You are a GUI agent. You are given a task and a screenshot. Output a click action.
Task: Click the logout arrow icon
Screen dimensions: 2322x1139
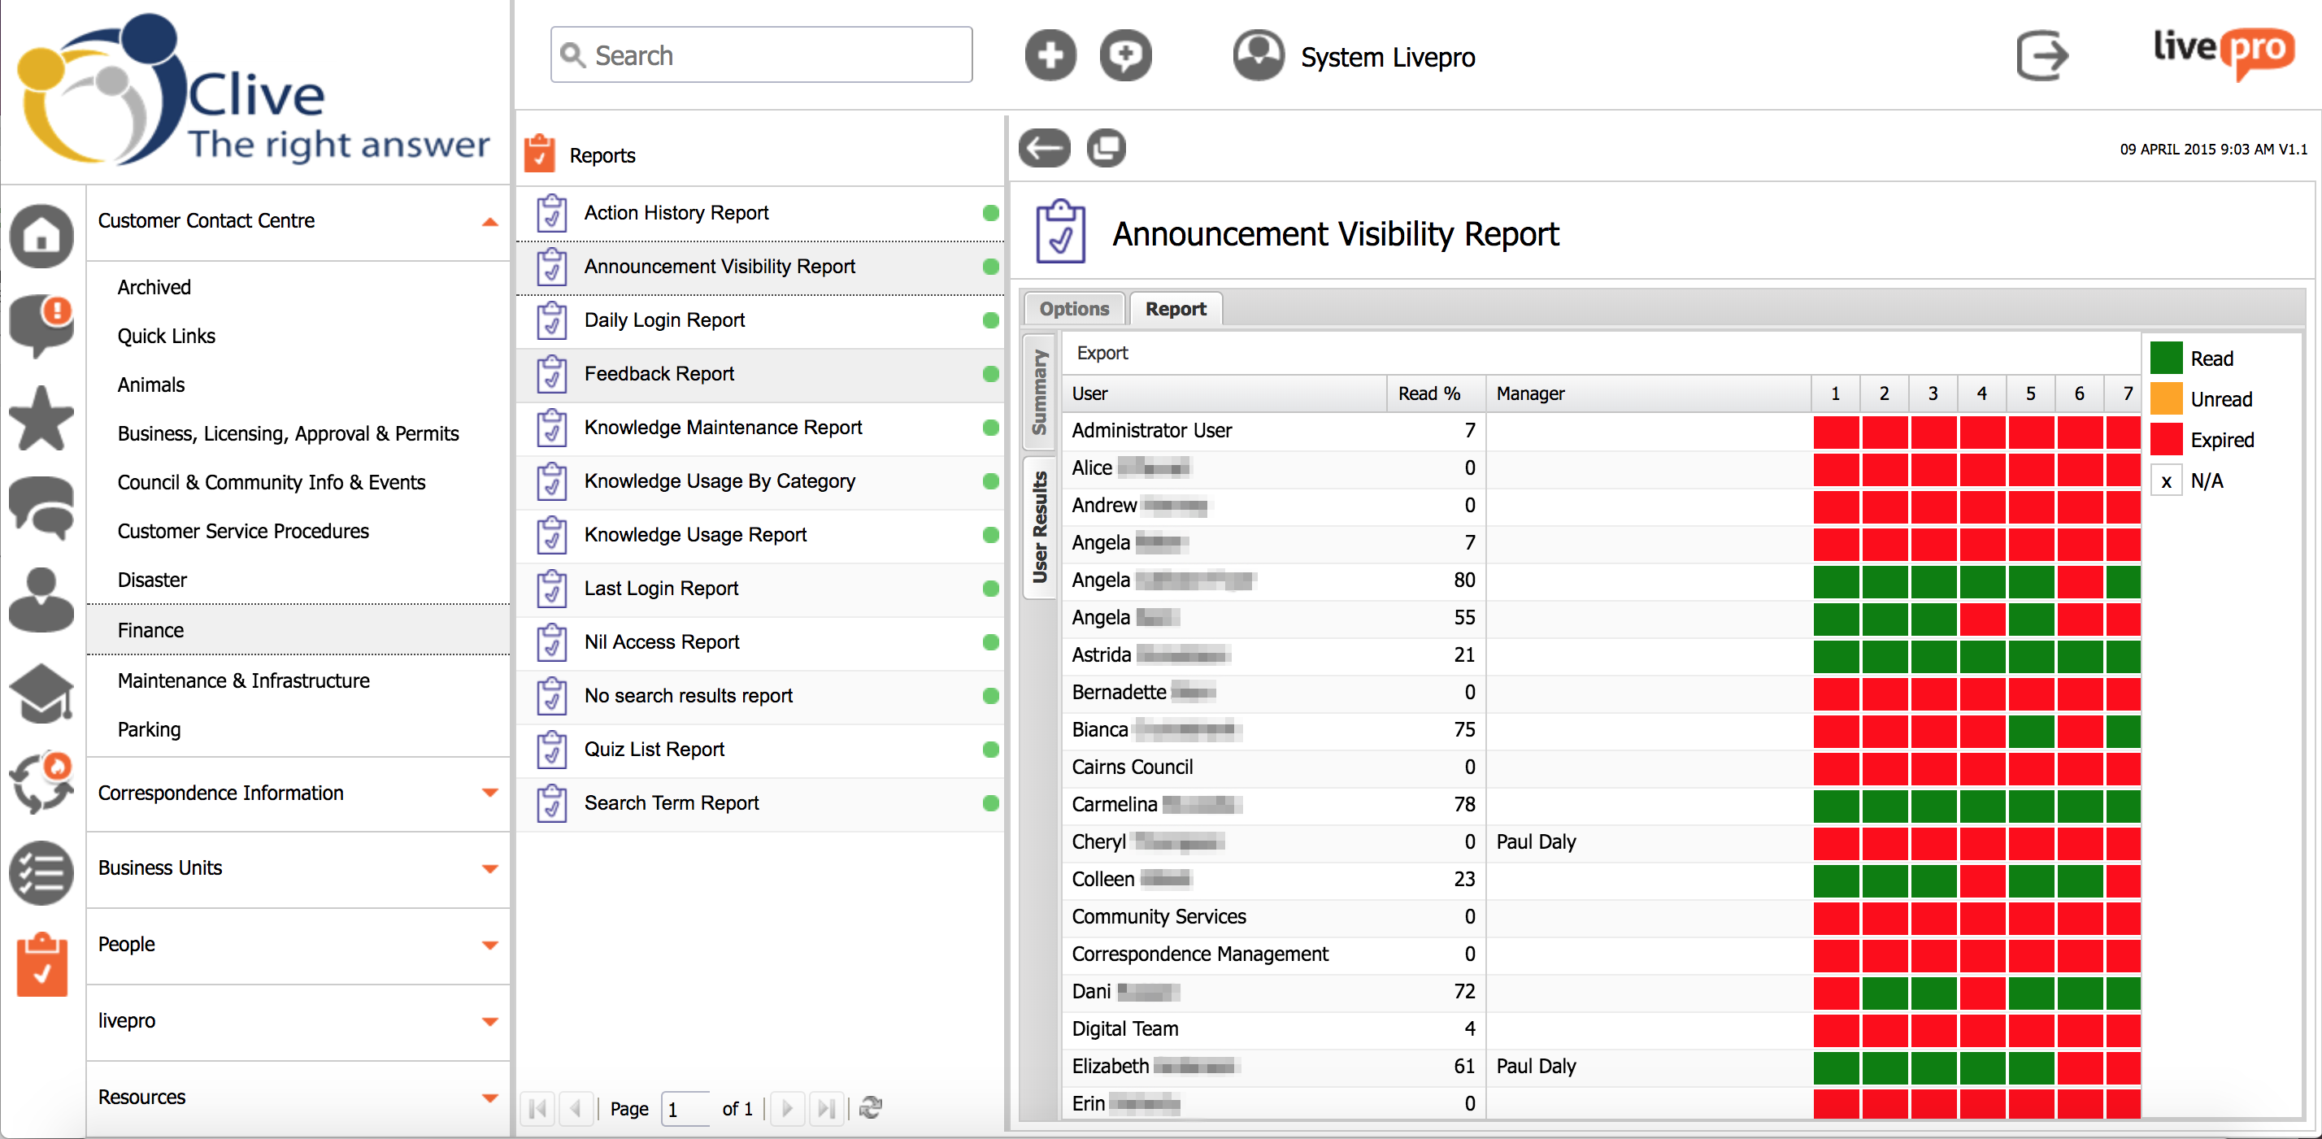point(2042,57)
